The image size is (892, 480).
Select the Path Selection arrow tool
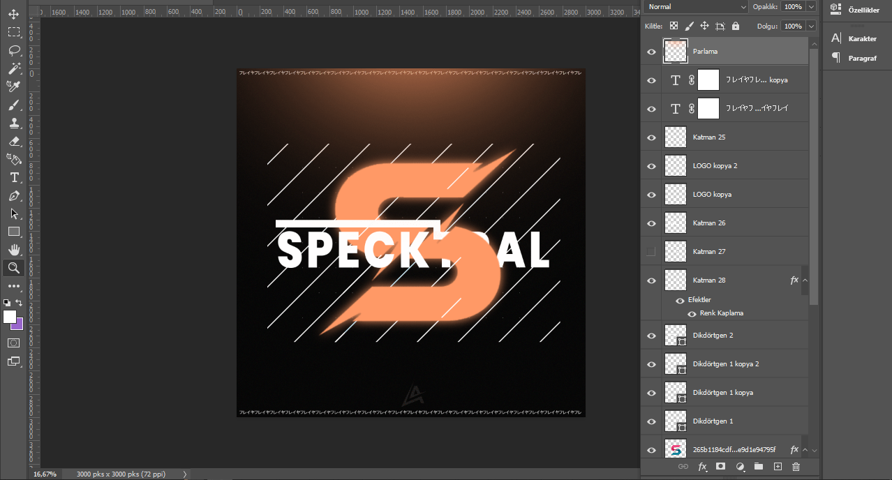14,213
